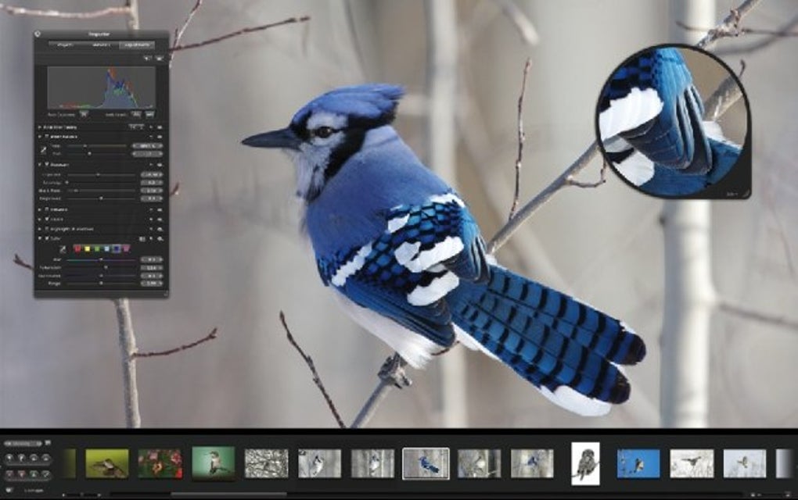The height and width of the screenshot is (500, 798).
Task: Click the Auto Exposure button beside the histogram
Action: coord(84,113)
